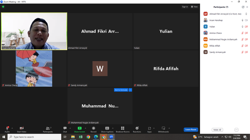Click the Yulian video tile

coord(166,31)
